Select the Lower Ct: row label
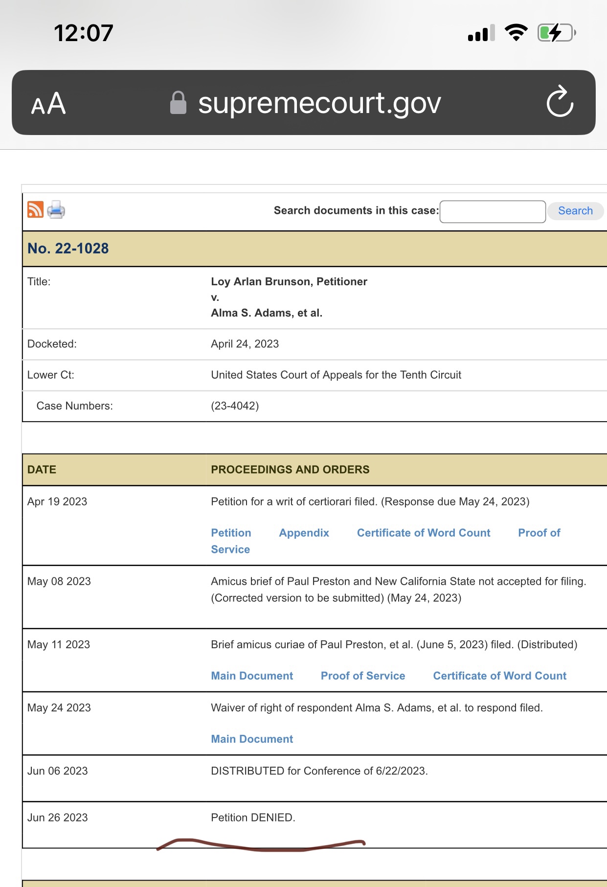The height and width of the screenshot is (887, 607). coord(51,375)
